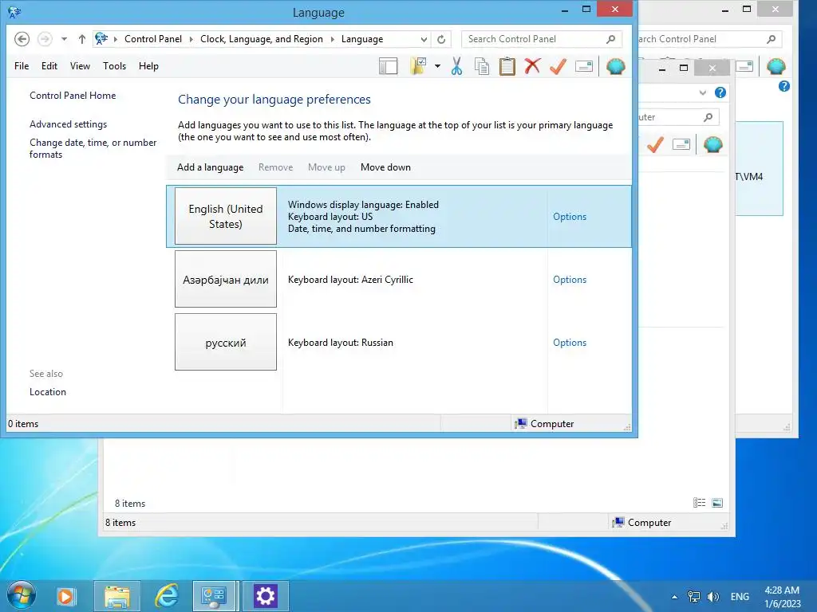Toggle the navigation pane icon in Language toolbar

pyautogui.click(x=389, y=66)
